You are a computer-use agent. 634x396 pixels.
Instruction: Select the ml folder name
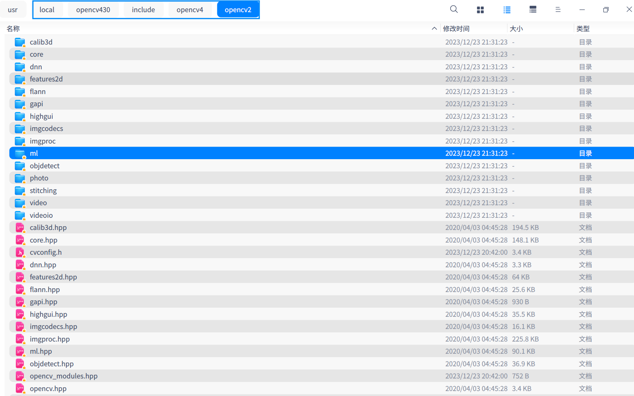(x=34, y=153)
